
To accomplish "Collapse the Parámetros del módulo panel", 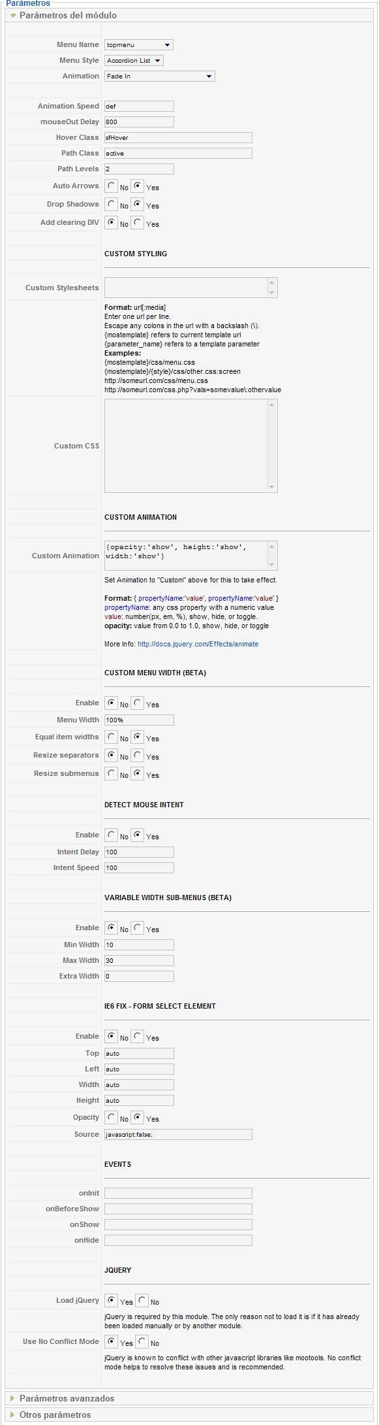I will (x=68, y=15).
